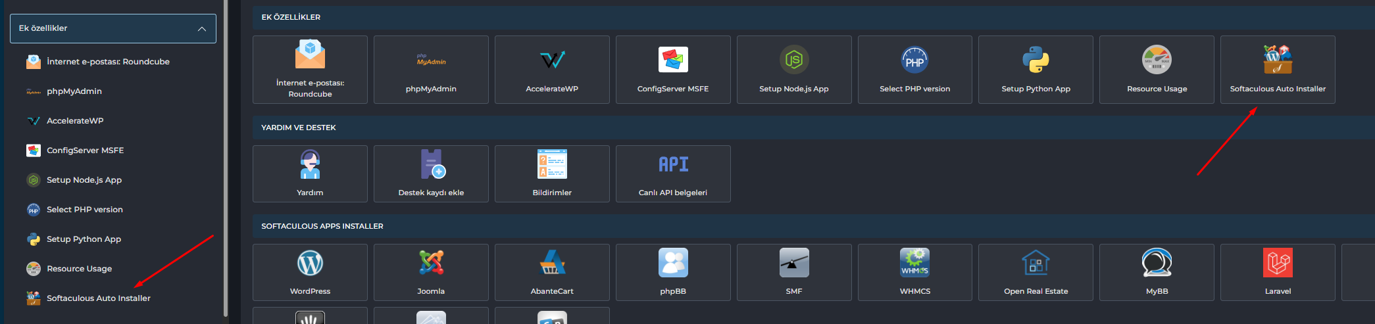Select Softaculous Auto Installer in sidebar
The width and height of the screenshot is (1375, 324).
point(99,298)
